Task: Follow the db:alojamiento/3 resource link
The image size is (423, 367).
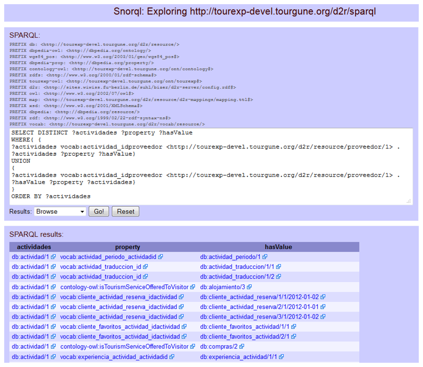Action: 222,287
